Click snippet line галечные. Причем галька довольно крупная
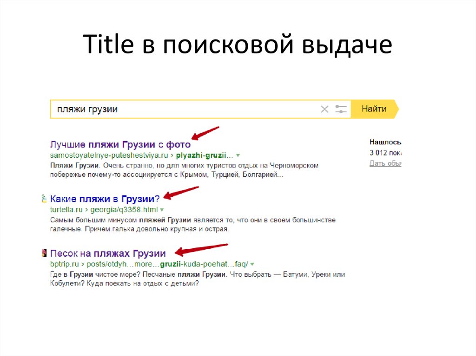Viewport: 476px width, 356px height. [x=139, y=229]
